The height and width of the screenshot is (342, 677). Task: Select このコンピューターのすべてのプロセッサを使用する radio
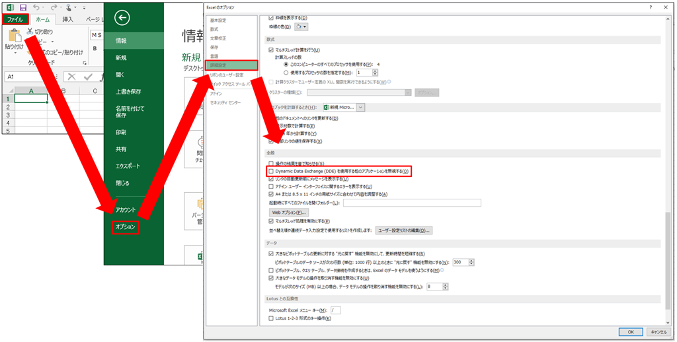point(286,65)
